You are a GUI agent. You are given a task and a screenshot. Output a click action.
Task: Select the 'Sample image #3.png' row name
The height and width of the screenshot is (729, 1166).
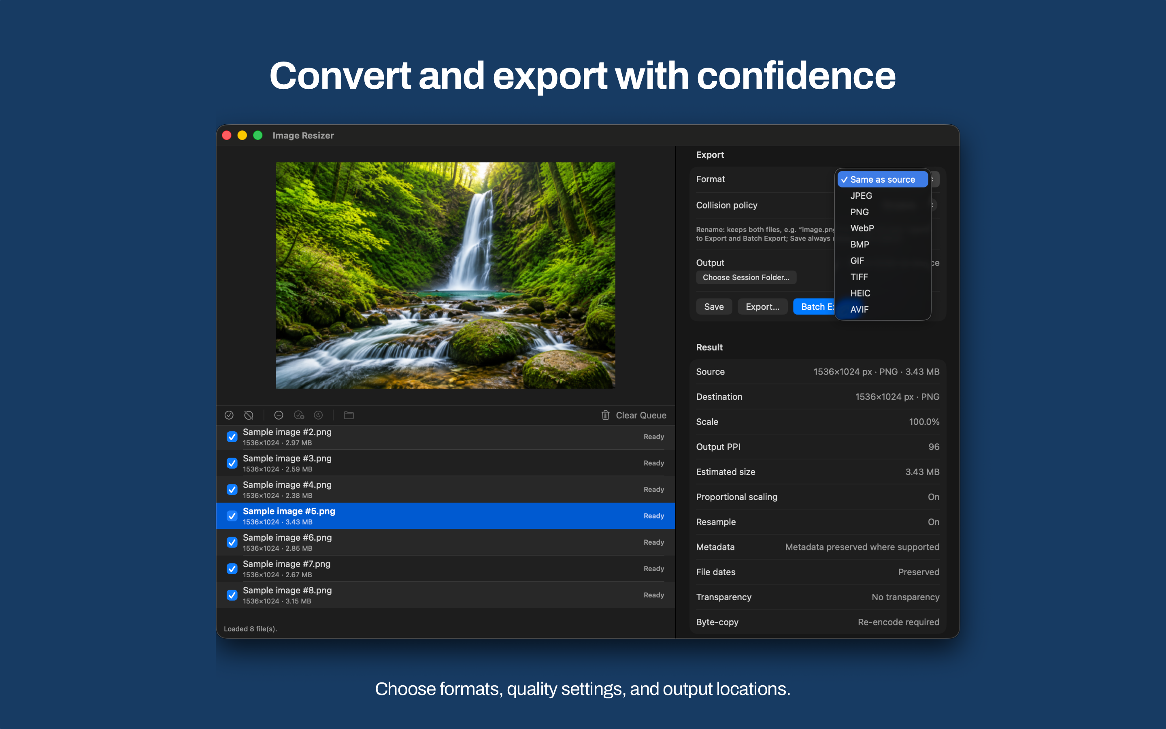(287, 458)
